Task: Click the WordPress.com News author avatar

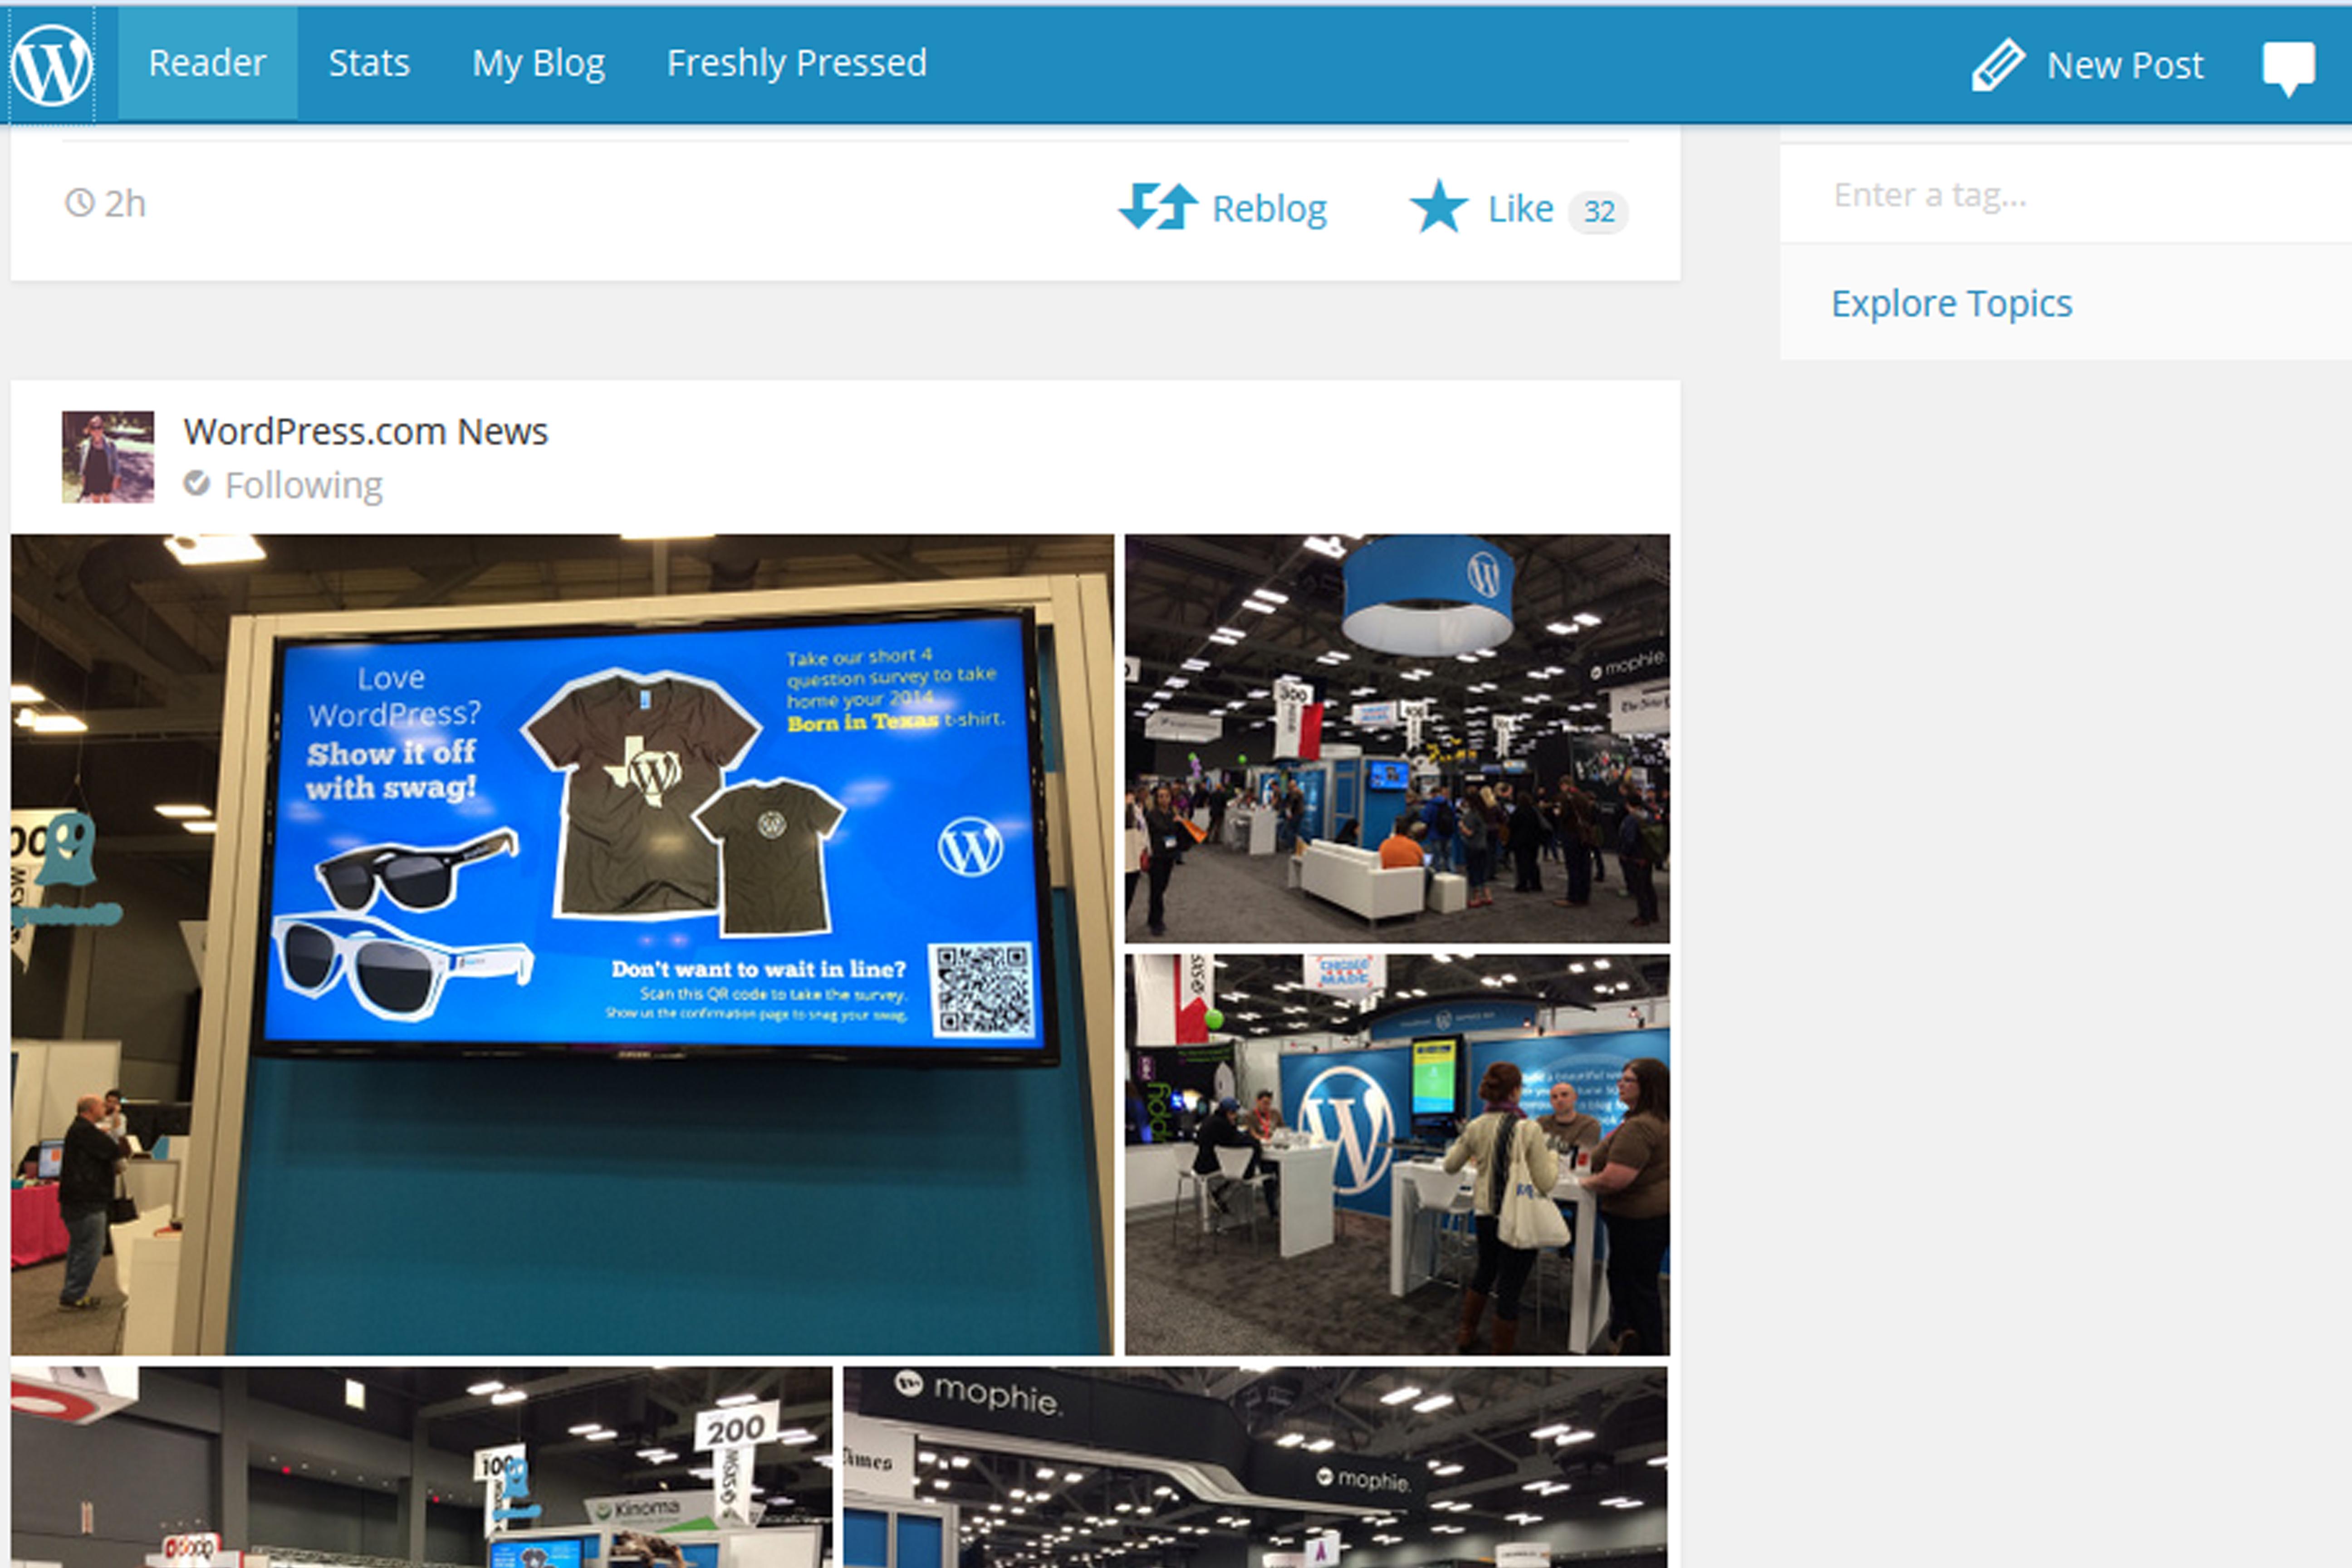Action: tap(108, 457)
